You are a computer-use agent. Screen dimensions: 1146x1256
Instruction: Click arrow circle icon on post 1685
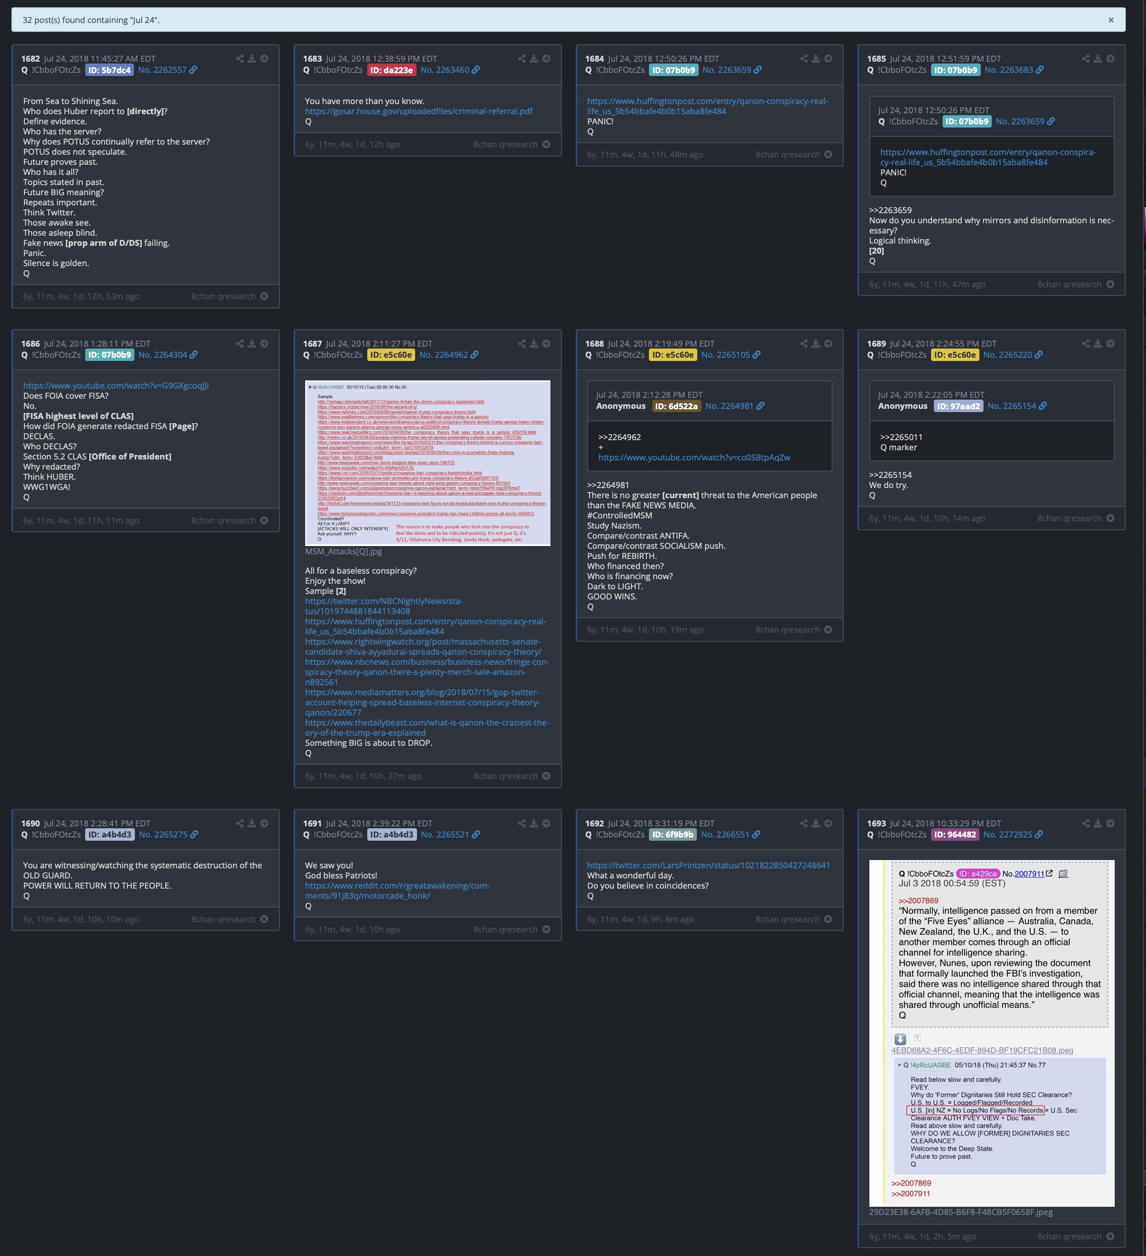1110,58
